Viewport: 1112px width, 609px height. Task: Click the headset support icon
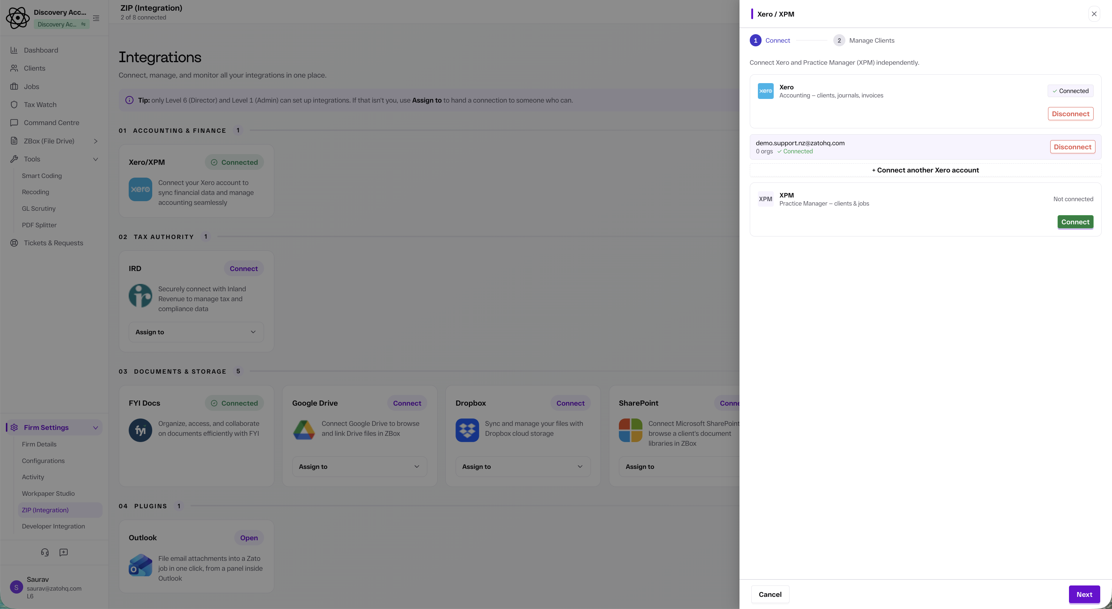(x=45, y=552)
